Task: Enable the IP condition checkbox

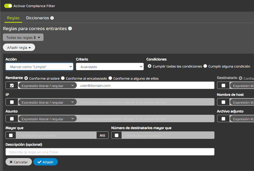Action: [x=12, y=102]
